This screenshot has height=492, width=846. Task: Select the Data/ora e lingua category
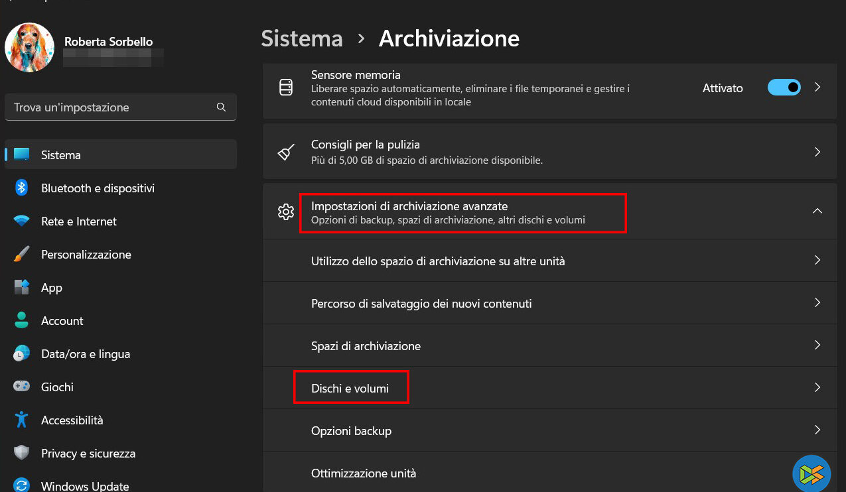pos(85,354)
